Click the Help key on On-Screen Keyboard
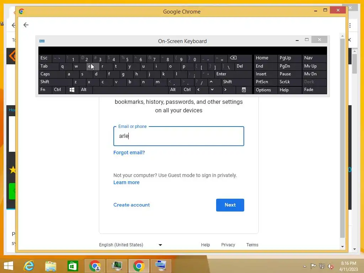 coord(289,90)
